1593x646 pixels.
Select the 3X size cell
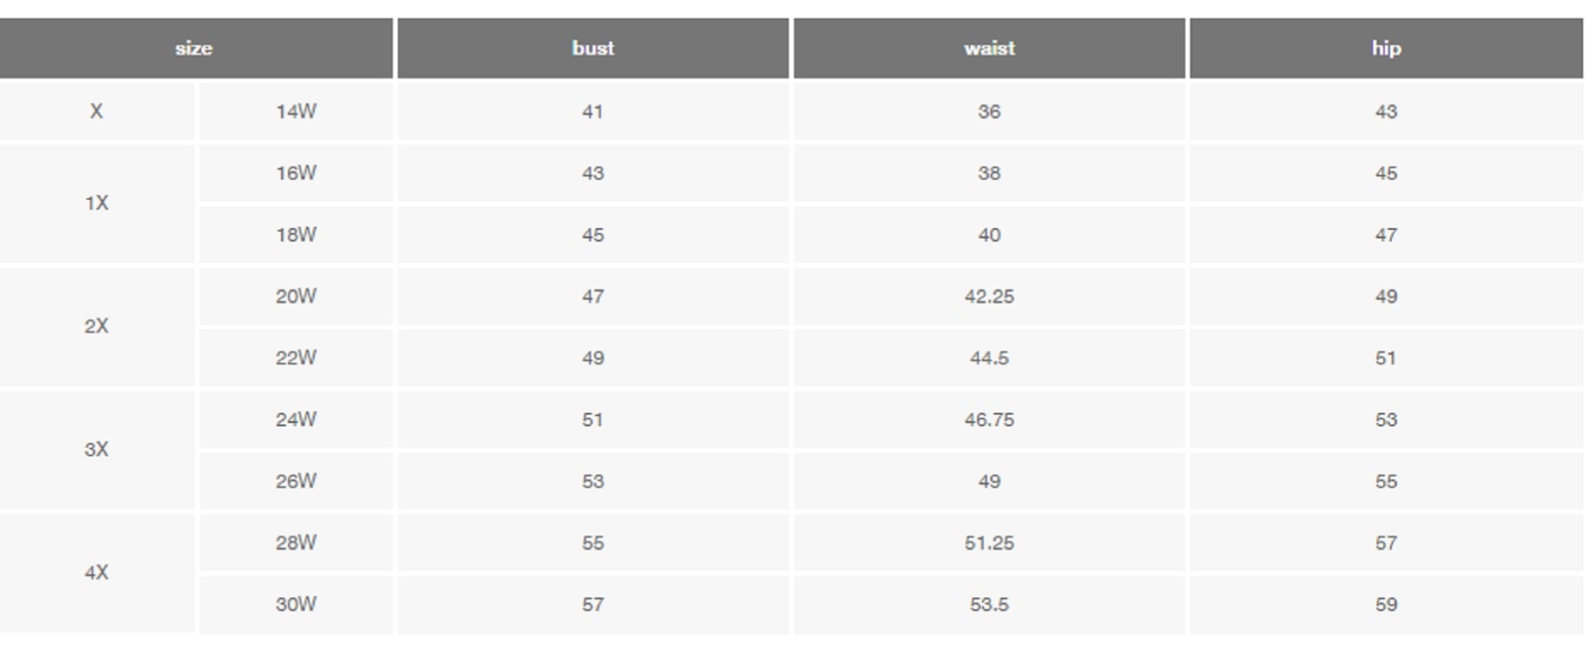click(97, 450)
